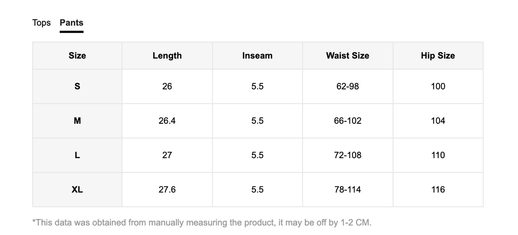Click the 100 hip size cell

click(x=438, y=86)
